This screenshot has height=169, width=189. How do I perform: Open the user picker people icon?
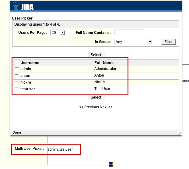(x=111, y=164)
